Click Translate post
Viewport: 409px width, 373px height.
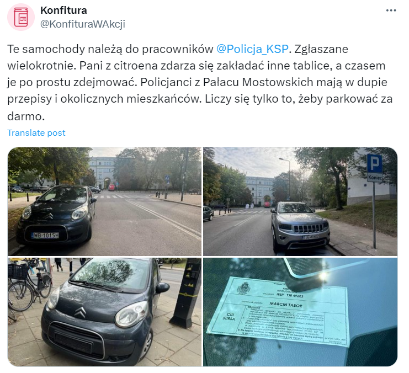click(36, 133)
